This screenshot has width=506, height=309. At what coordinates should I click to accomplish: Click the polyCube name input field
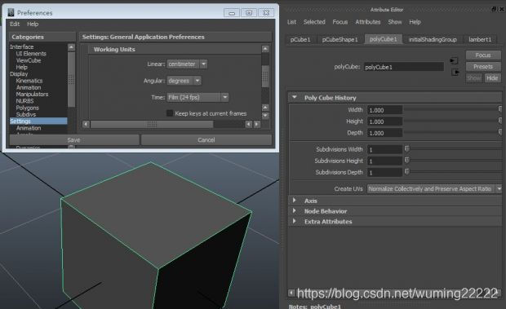[x=404, y=67]
